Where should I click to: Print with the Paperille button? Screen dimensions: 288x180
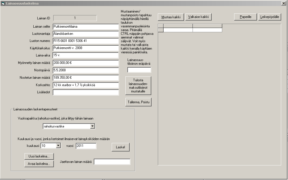coord(245,17)
